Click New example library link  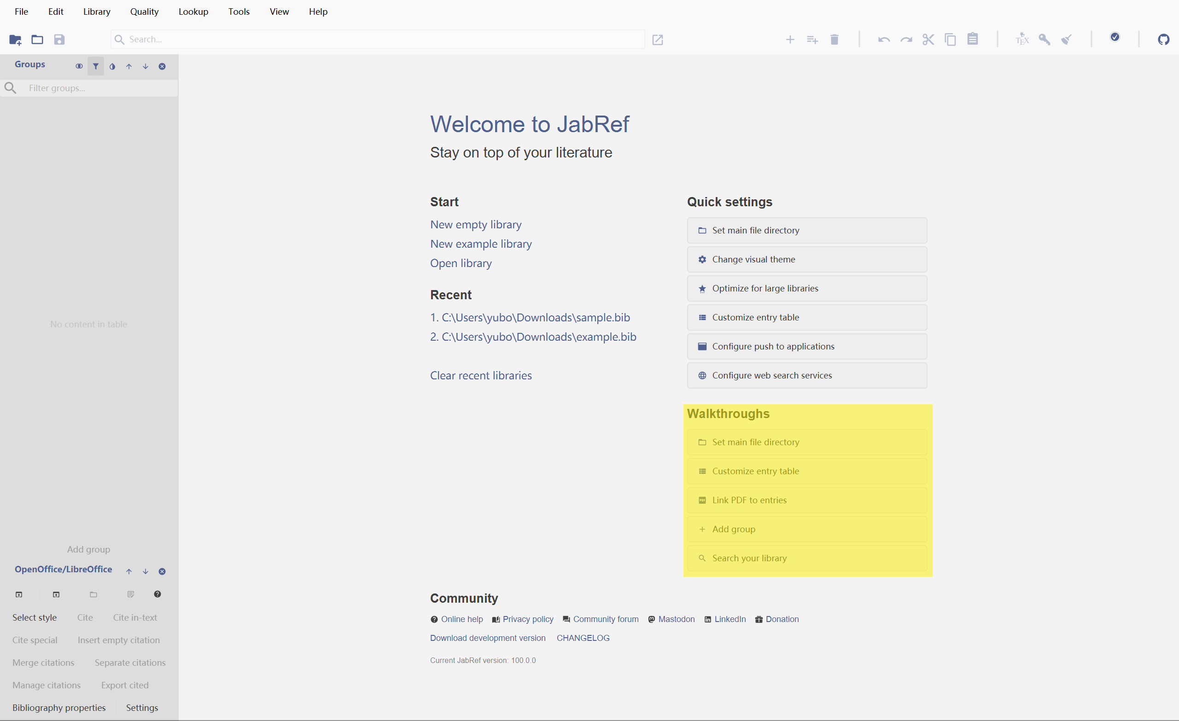point(481,244)
